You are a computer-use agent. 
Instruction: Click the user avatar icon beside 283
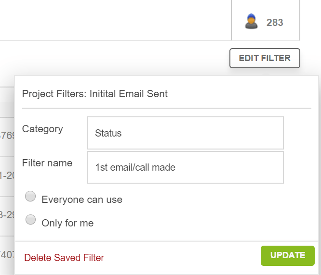click(251, 22)
